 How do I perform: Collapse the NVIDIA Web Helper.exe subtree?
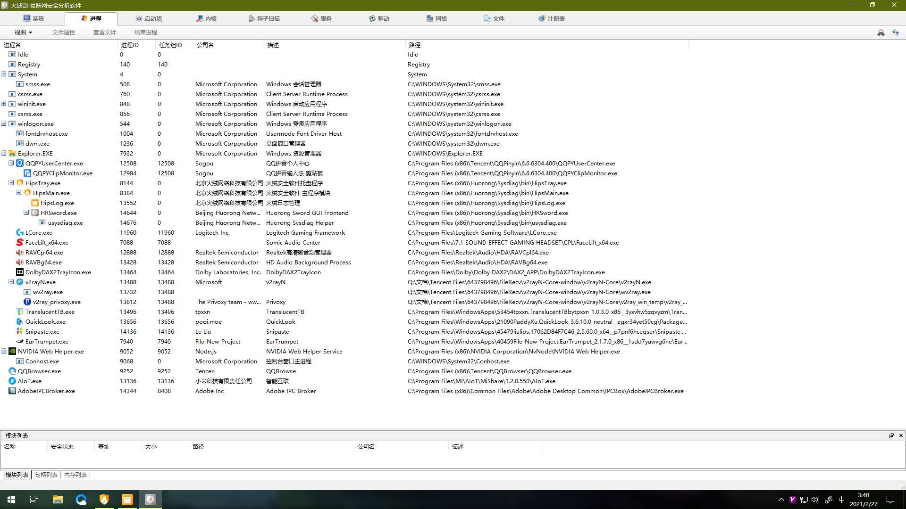point(4,351)
